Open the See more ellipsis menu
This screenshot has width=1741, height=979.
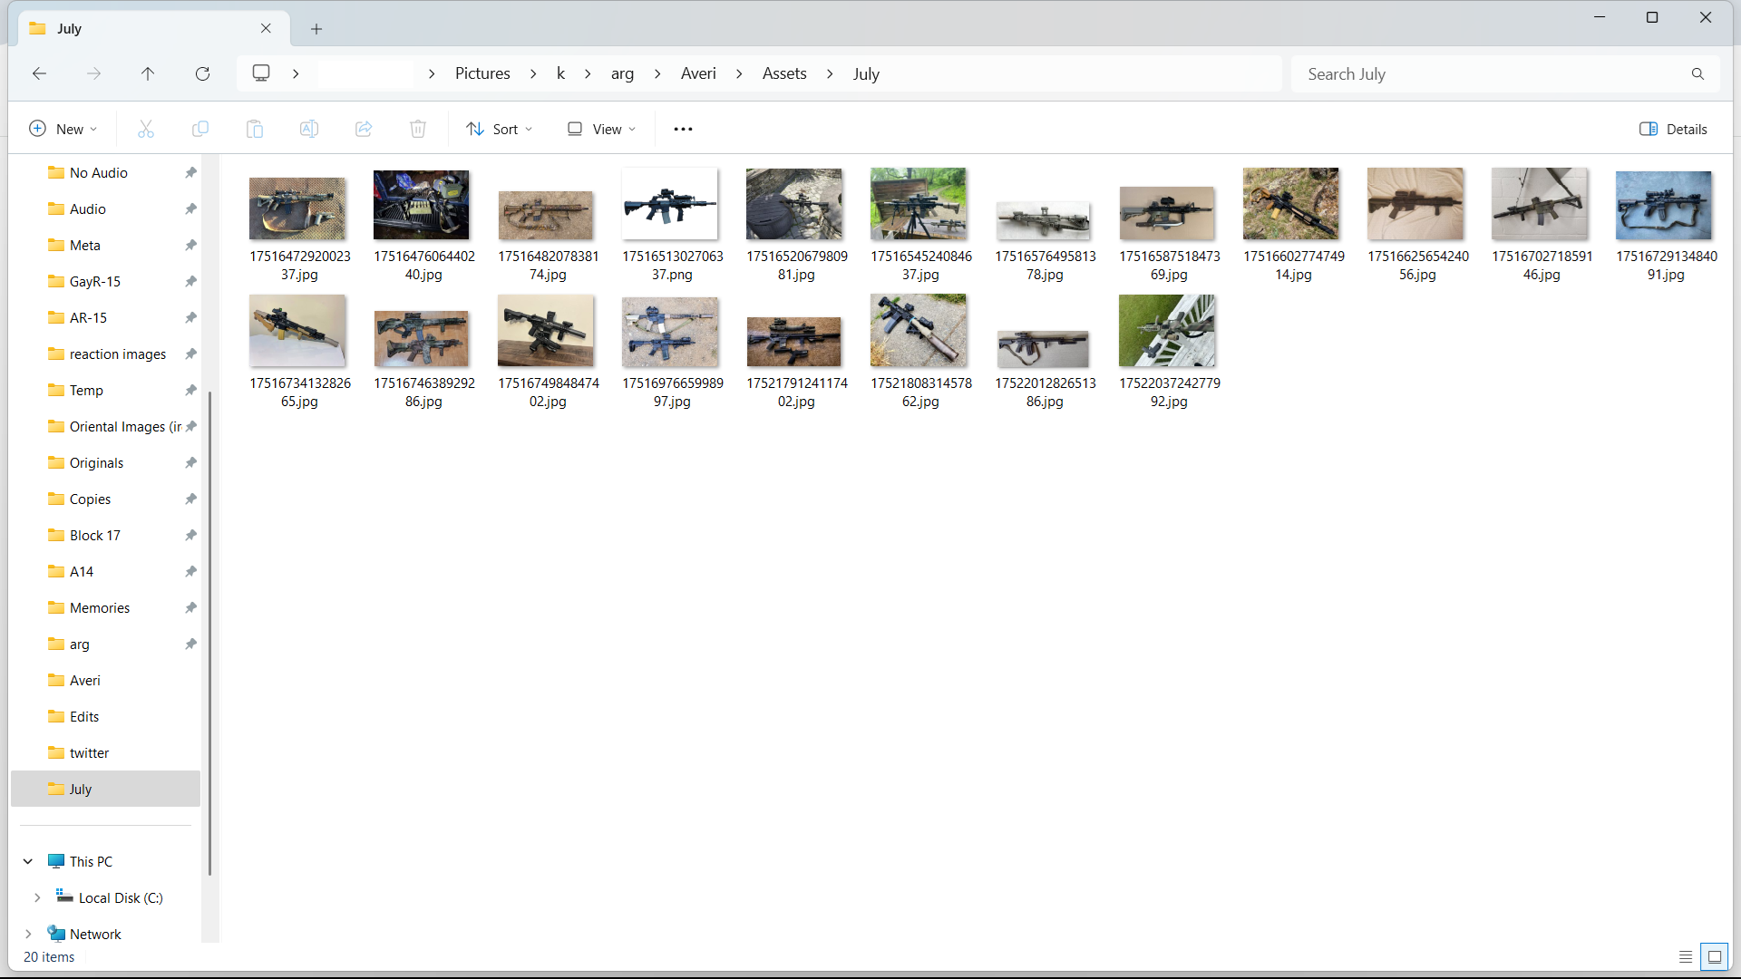(683, 129)
